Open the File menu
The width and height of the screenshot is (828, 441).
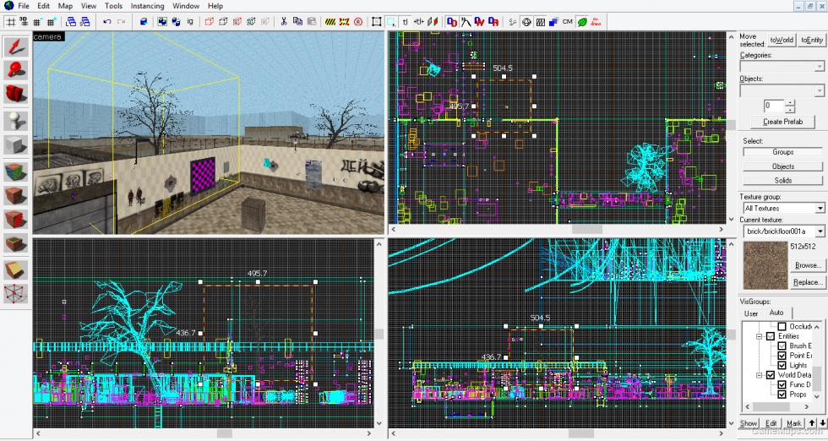point(24,6)
